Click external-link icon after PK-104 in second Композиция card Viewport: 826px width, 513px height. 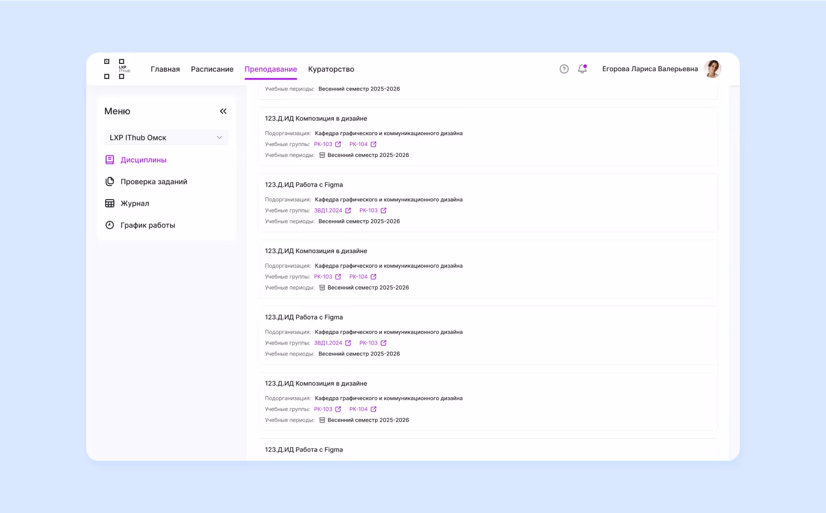(373, 277)
